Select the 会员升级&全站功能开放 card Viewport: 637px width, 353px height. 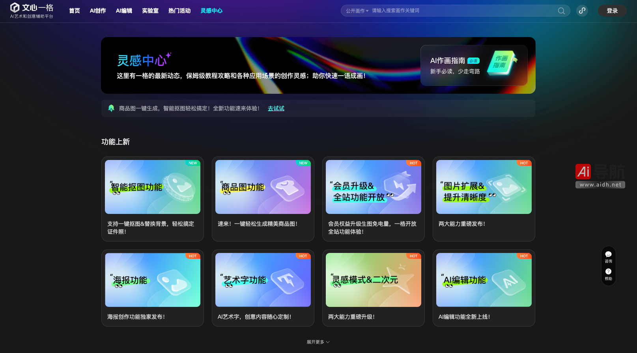(x=374, y=199)
